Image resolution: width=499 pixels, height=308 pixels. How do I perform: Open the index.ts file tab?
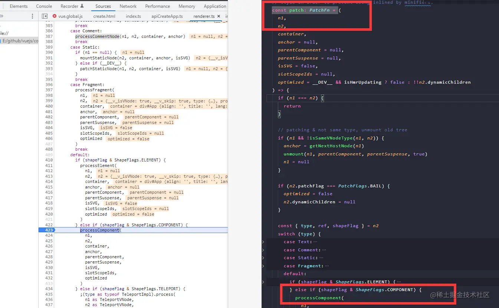click(x=134, y=16)
